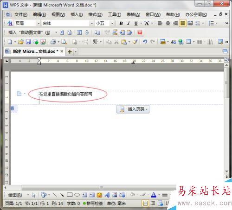Insert time in header
This screenshot has width=232, height=210.
[x=87, y=32]
